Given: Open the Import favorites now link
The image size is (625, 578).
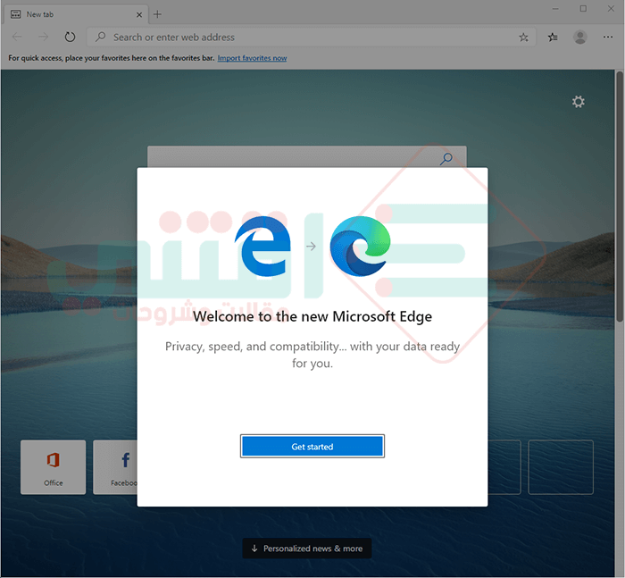Looking at the screenshot, I should tap(252, 58).
